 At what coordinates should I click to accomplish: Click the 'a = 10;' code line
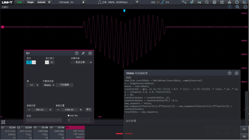129,95
